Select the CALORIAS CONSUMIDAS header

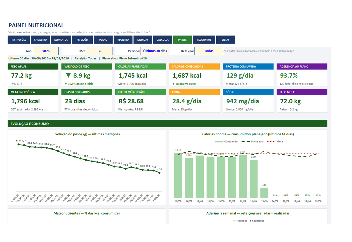(194, 67)
